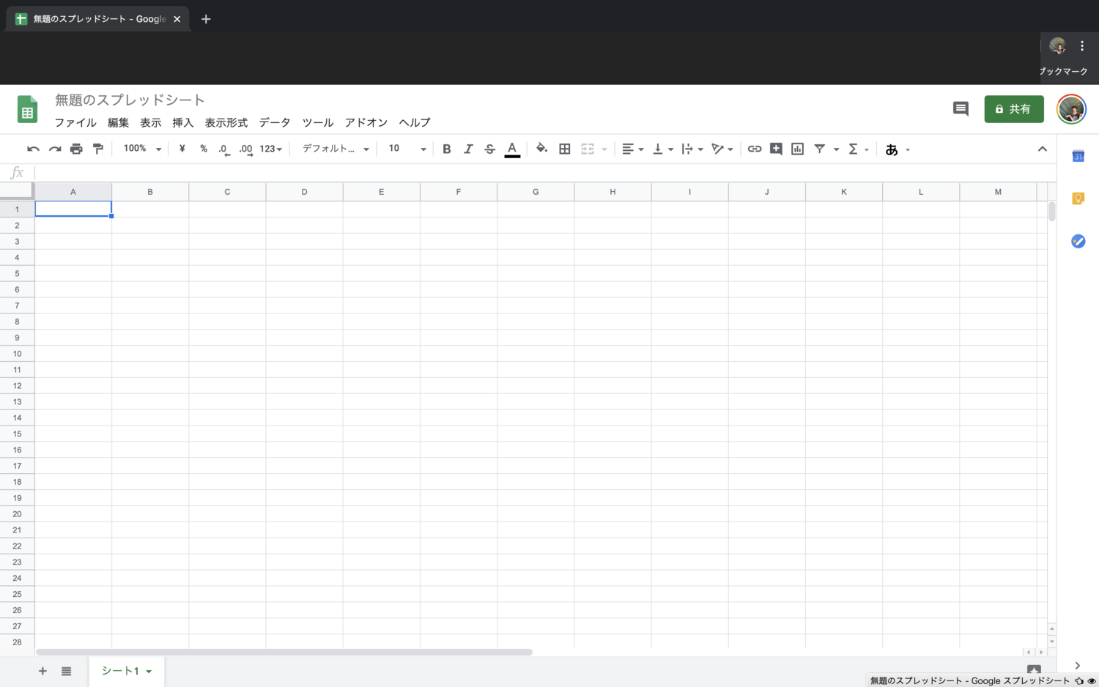
Task: Toggle italic formatting
Action: (x=468, y=149)
